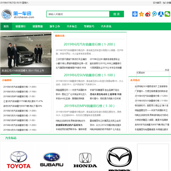The image size is (171, 171).
Task: Open 2019年5月MPV销量排行榜（1-30）link
Action: [19, 120]
